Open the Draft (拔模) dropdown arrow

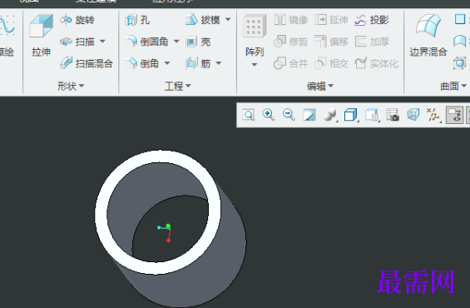(x=228, y=20)
